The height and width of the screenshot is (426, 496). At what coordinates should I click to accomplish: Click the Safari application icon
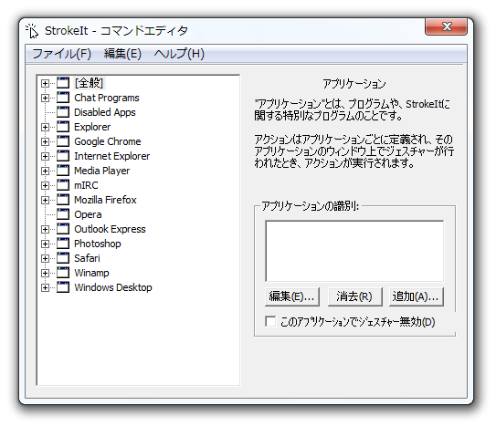click(63, 258)
